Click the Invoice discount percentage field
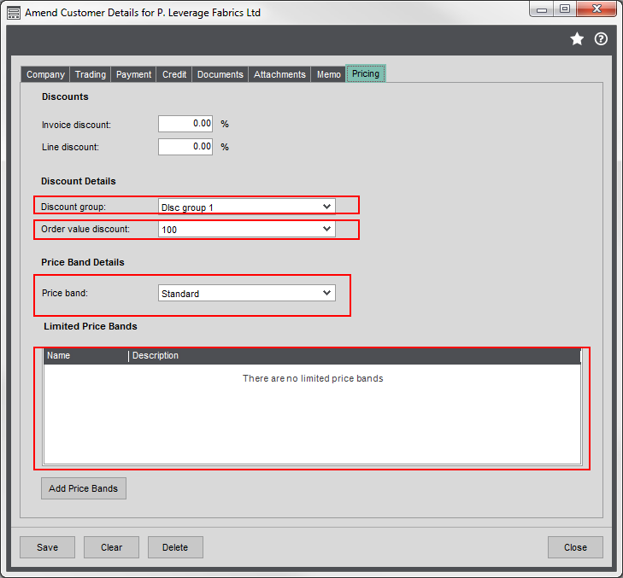623x578 pixels. click(x=185, y=124)
